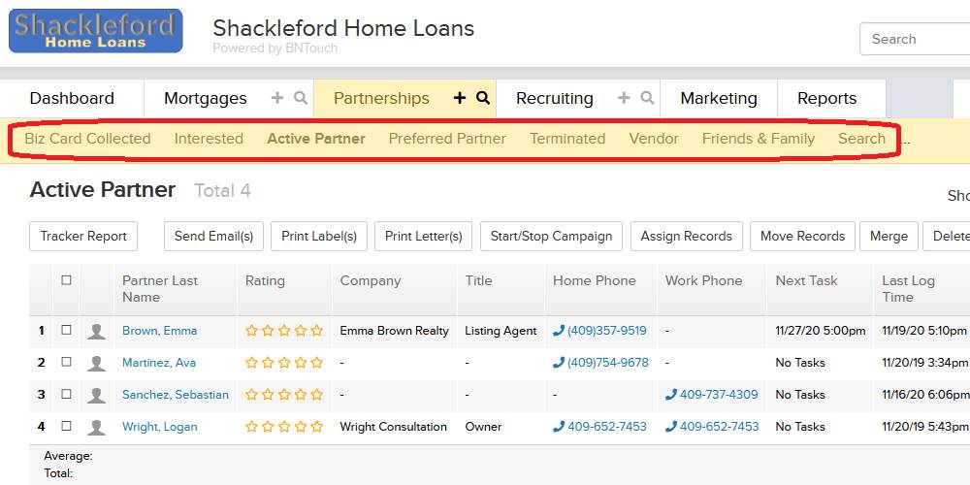Screen dimensions: 970x485
Task: Go to the Marketing tab
Action: click(x=718, y=98)
